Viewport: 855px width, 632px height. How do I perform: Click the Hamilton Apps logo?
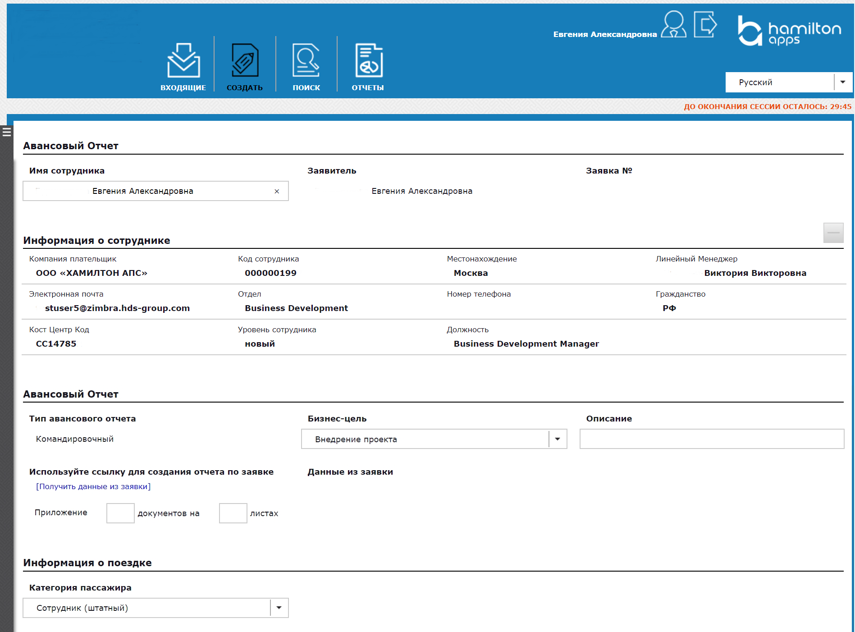click(x=789, y=31)
